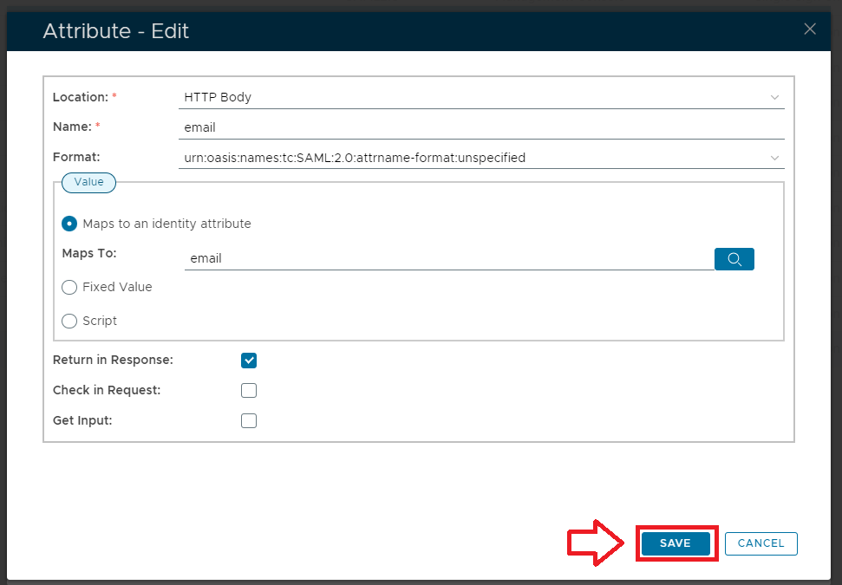Click the Attribute - Edit dialog title
The image size is (842, 585).
click(x=116, y=31)
